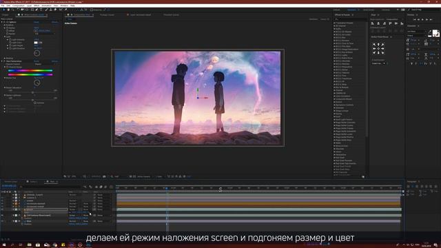Image resolution: width=441 pixels, height=248 pixels.
Task: Collapse the CC Sphere effect group
Action: point(2,22)
